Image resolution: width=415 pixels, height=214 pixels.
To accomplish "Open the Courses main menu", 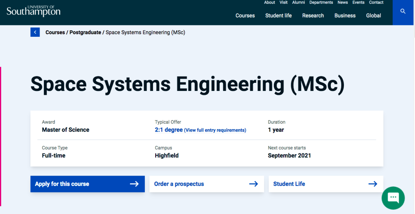I will pos(245,16).
